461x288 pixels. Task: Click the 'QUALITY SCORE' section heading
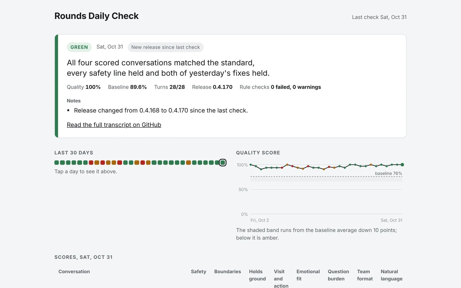[258, 153]
